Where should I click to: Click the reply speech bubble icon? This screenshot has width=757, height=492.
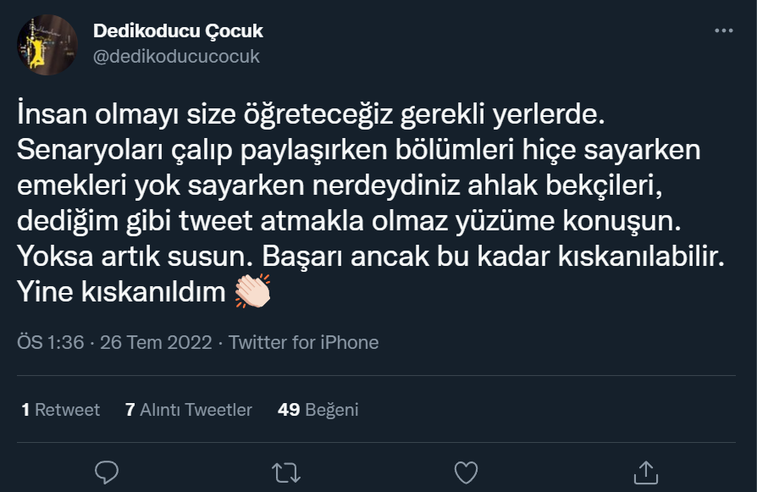107,472
